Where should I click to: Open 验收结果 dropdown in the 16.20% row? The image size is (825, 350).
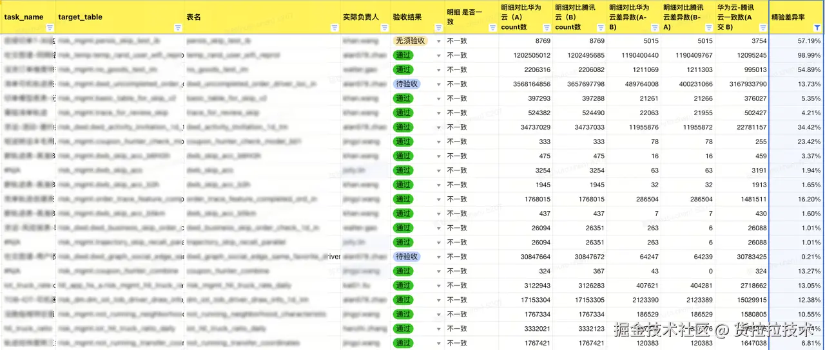click(439, 199)
